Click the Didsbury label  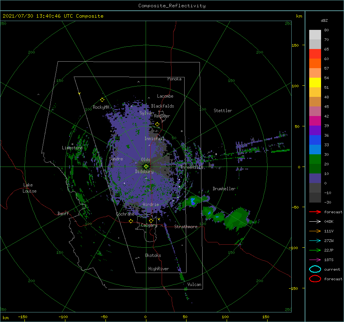tap(144, 172)
